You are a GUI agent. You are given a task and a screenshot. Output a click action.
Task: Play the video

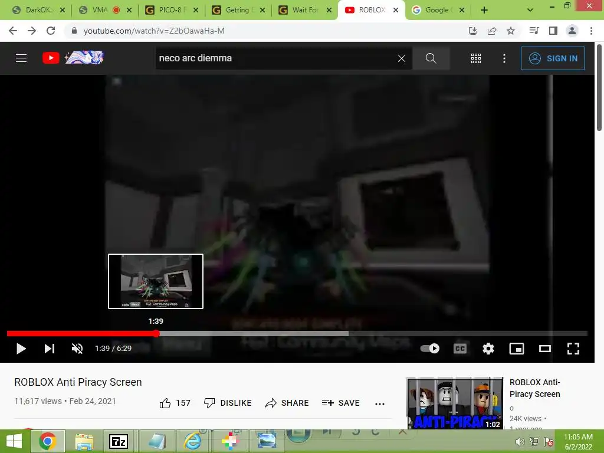(21, 349)
